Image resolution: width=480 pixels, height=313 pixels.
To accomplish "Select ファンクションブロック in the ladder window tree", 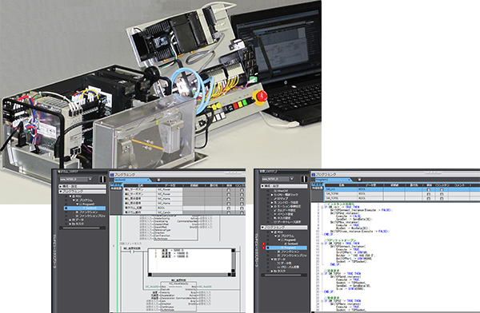I will pyautogui.click(x=90, y=216).
